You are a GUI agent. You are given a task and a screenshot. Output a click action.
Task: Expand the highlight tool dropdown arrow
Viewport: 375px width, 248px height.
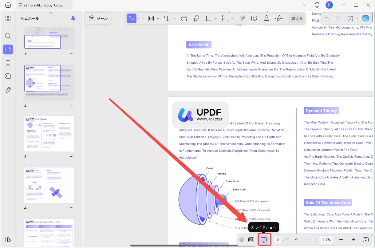(158, 18)
